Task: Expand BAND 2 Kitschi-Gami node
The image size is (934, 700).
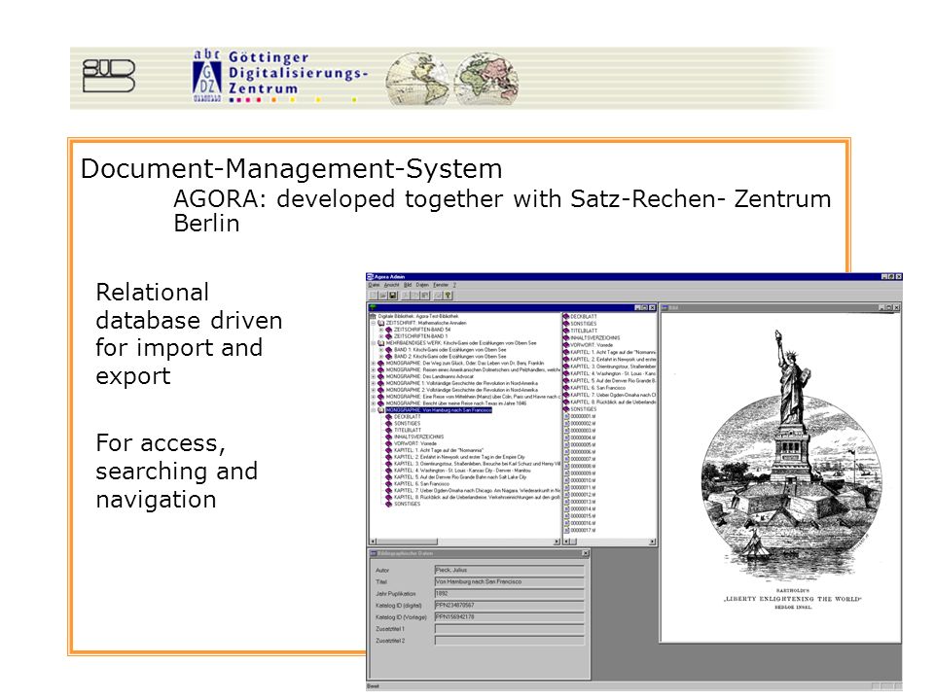Action: 381,357
